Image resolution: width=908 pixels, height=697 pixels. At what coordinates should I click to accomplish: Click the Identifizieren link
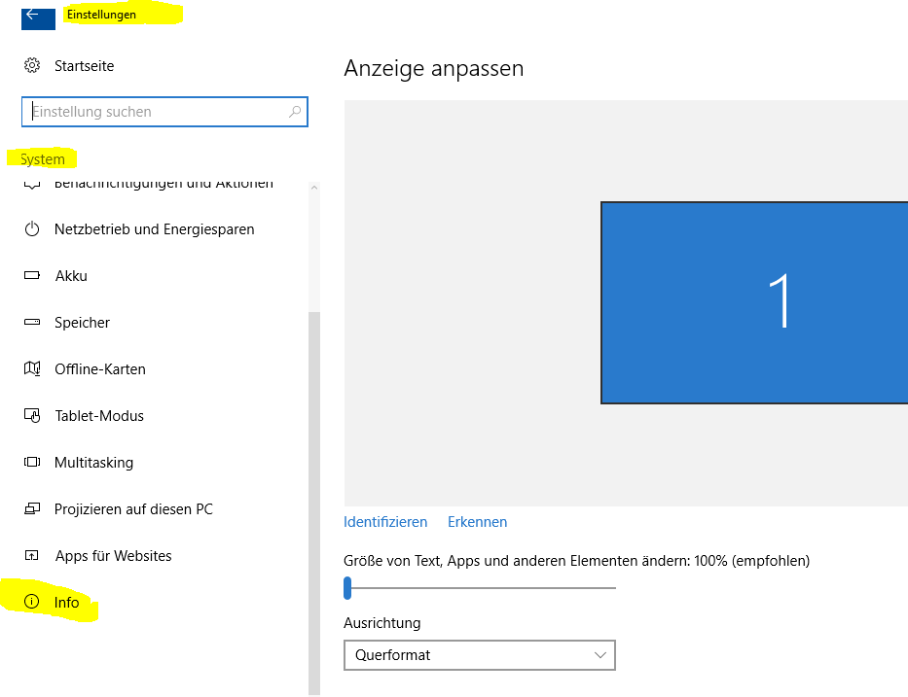tap(385, 522)
